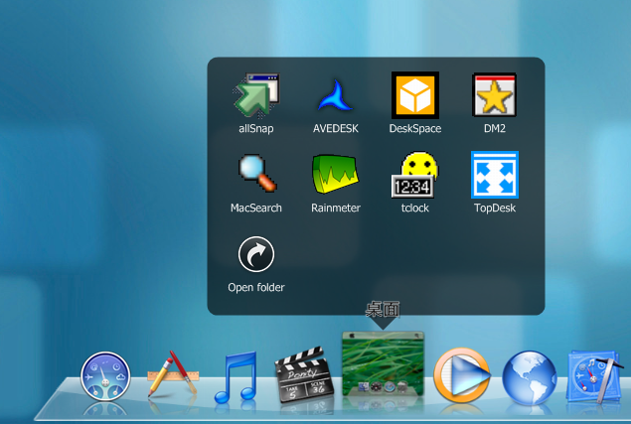This screenshot has width=631, height=424.
Task: Launch MacSearch magnifier icon
Action: tap(256, 174)
